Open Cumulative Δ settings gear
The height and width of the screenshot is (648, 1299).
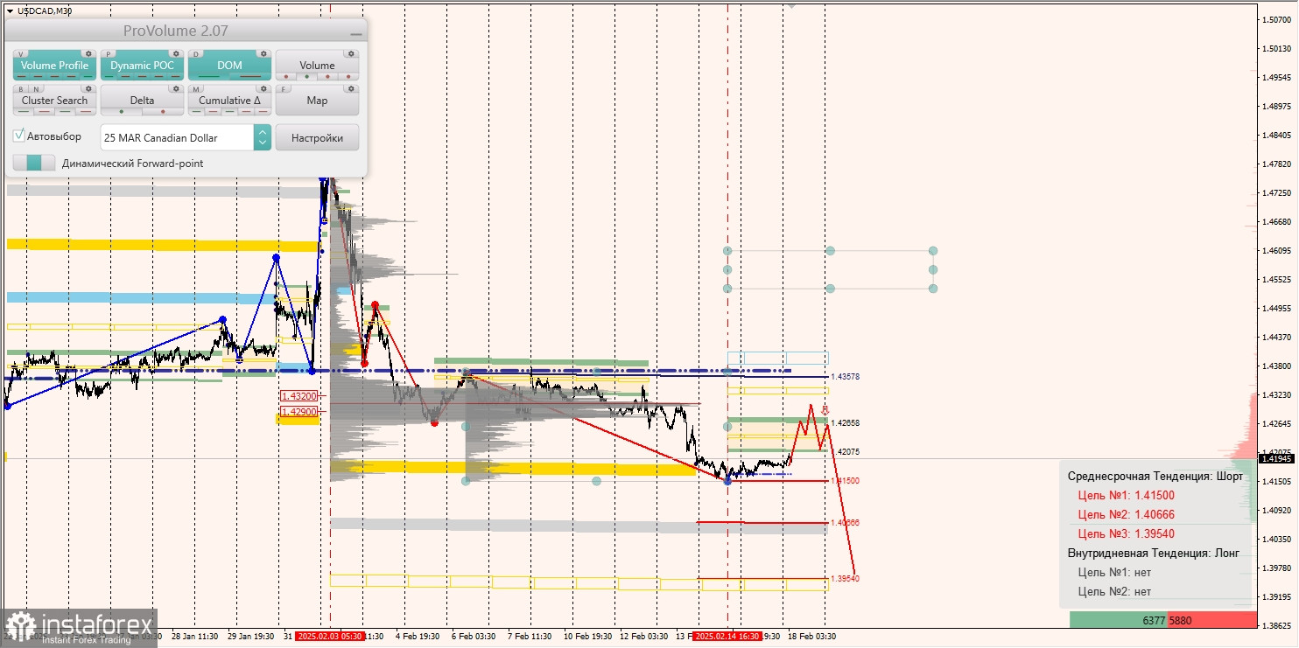coord(263,88)
